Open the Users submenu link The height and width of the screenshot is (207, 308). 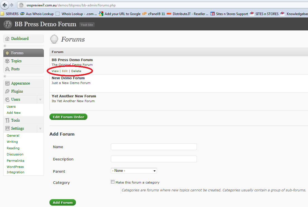(11, 107)
